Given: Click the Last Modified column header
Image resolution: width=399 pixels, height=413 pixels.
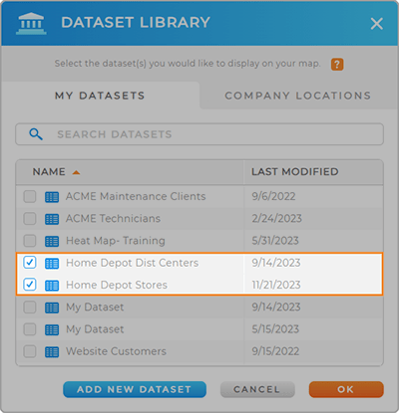Looking at the screenshot, I should pyautogui.click(x=295, y=171).
